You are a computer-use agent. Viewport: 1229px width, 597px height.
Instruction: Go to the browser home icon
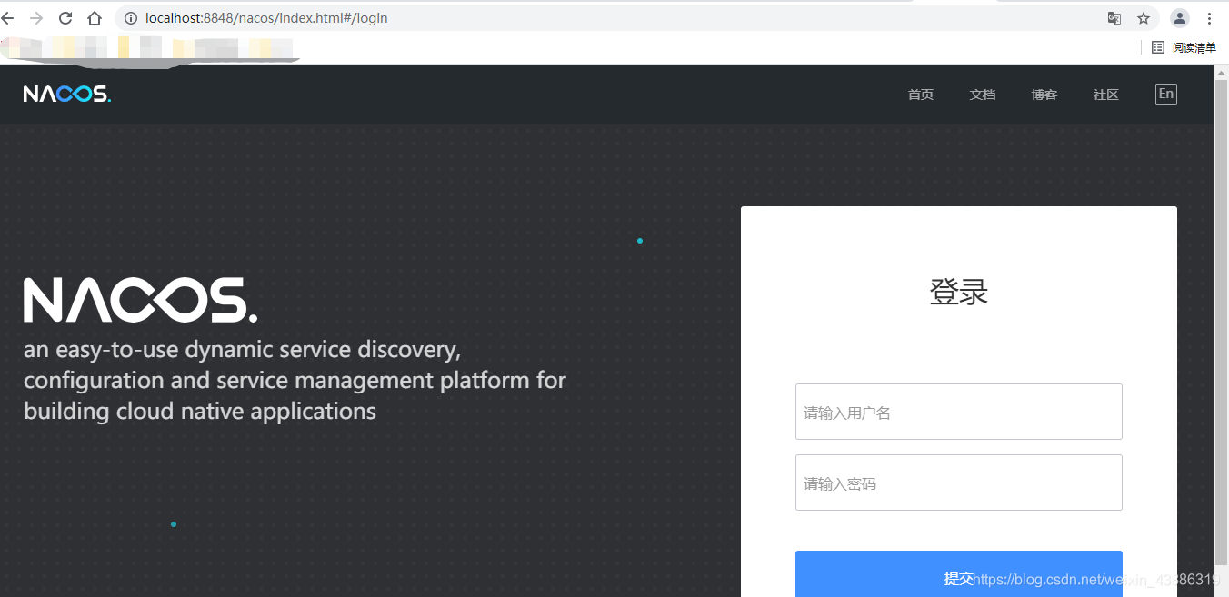(x=95, y=18)
